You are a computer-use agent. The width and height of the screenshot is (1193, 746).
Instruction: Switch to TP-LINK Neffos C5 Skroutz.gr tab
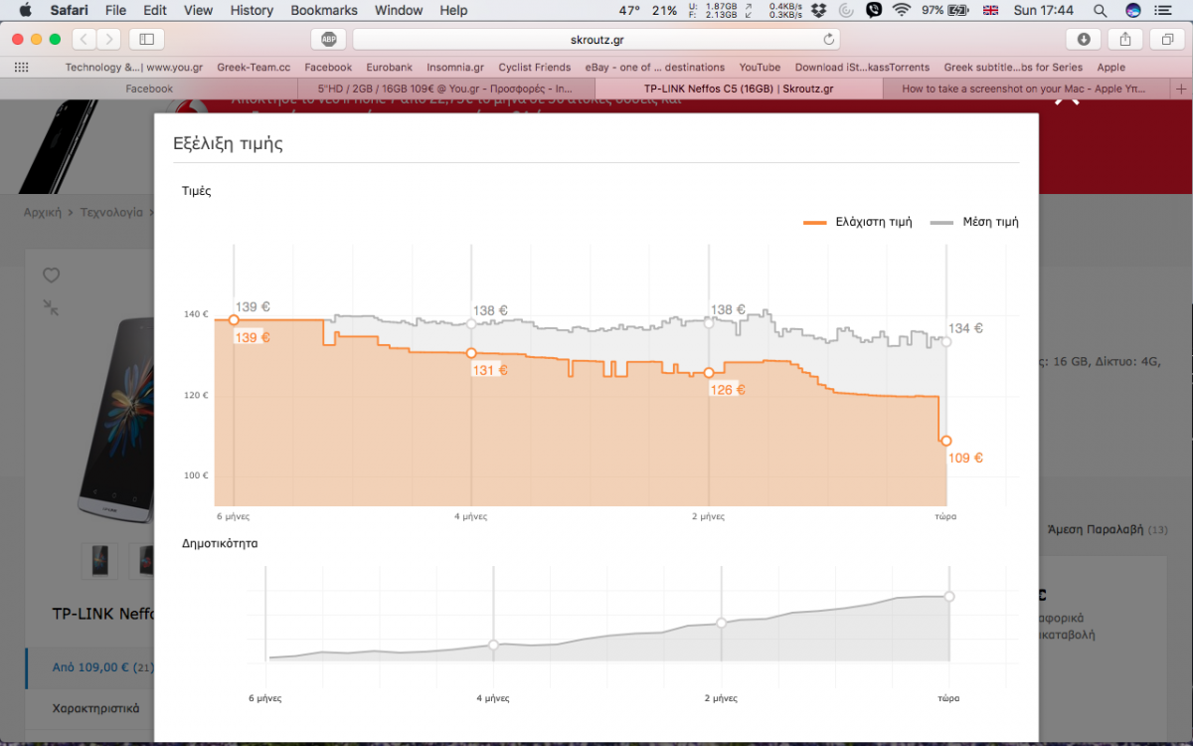click(738, 89)
